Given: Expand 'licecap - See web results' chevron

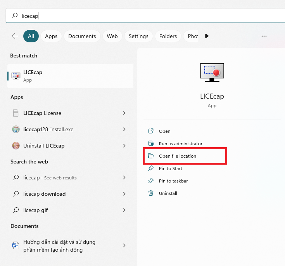Looking at the screenshot, I should click(x=124, y=177).
